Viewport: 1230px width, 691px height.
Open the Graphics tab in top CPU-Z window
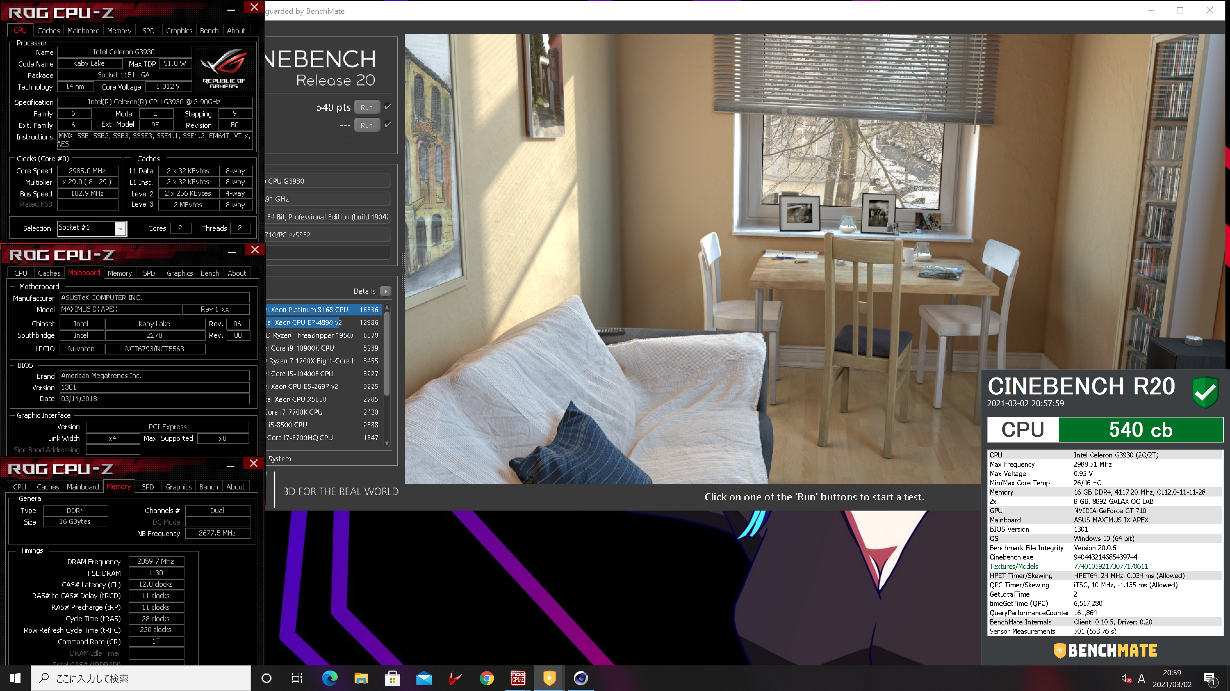[x=179, y=30]
